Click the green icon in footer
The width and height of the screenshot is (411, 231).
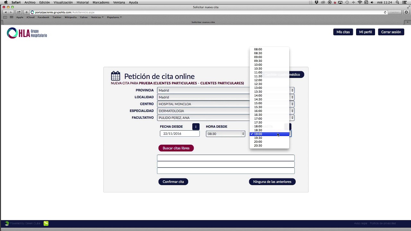tap(46, 223)
